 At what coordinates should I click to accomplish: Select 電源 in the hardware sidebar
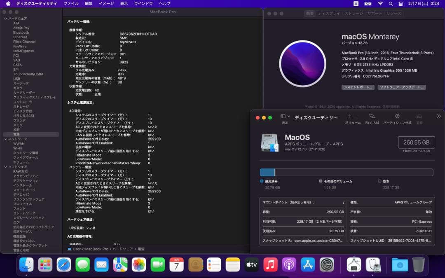(16, 134)
